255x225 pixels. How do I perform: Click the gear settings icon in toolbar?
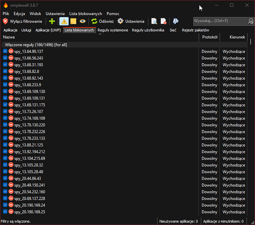(121, 21)
